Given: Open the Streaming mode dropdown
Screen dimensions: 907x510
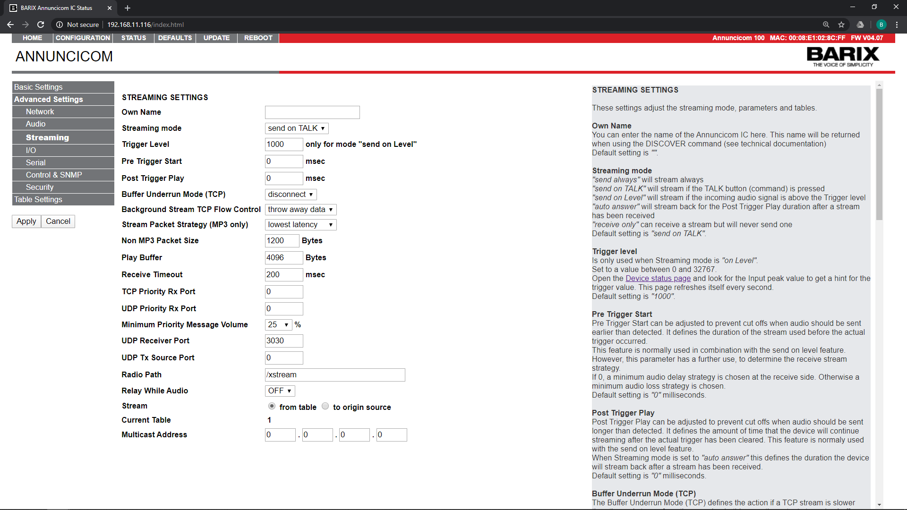Looking at the screenshot, I should 296,128.
